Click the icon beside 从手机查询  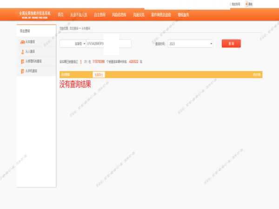pyautogui.click(x=22, y=71)
